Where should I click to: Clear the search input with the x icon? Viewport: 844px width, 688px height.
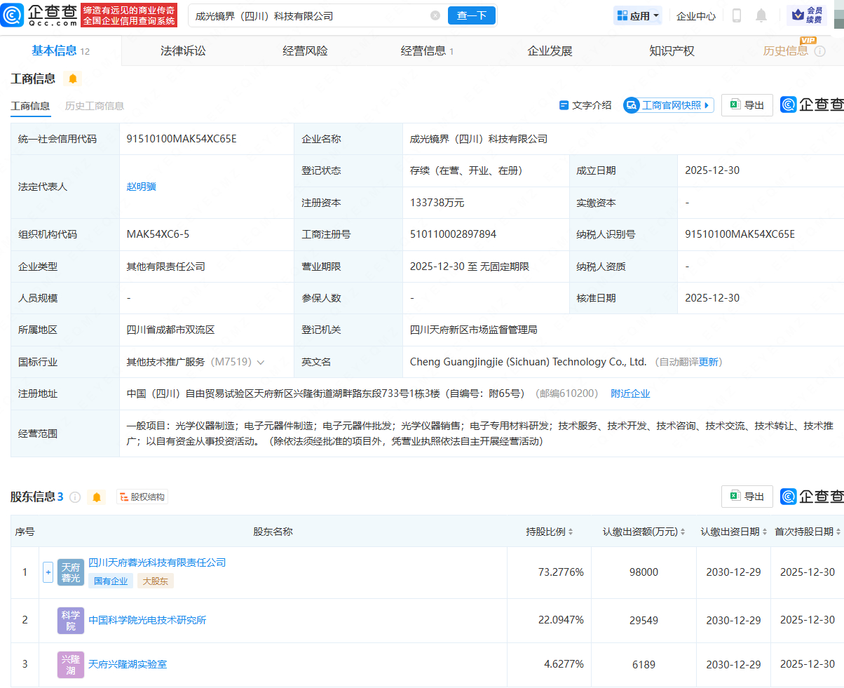(x=435, y=15)
